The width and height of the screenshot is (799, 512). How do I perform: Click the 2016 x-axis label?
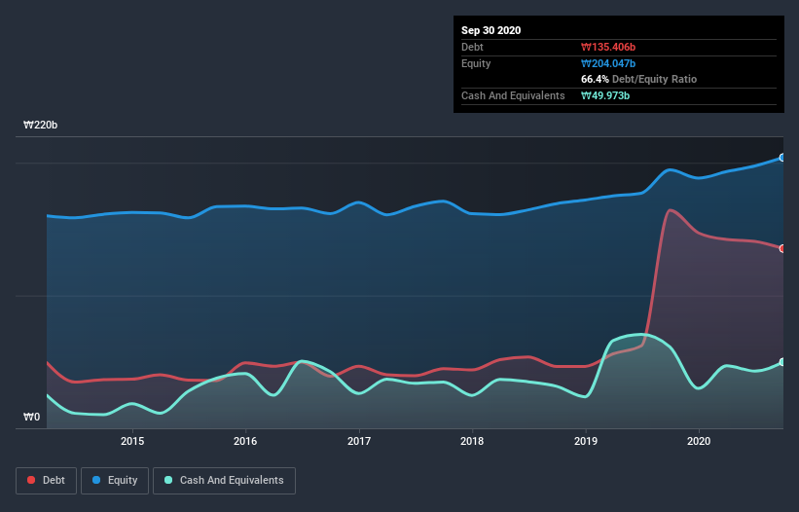(245, 441)
